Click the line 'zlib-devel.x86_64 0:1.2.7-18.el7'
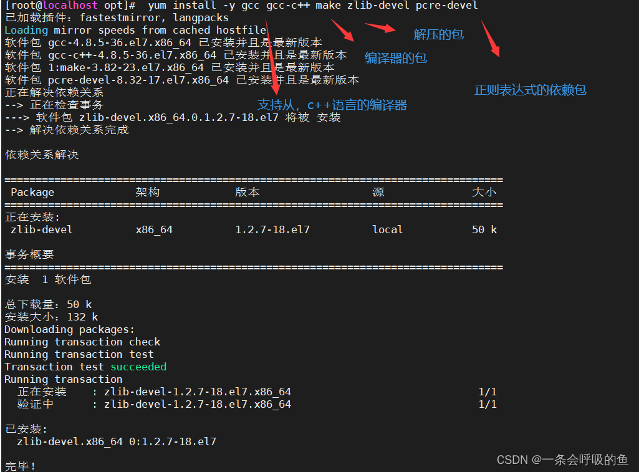Image resolution: width=639 pixels, height=472 pixels. (117, 442)
